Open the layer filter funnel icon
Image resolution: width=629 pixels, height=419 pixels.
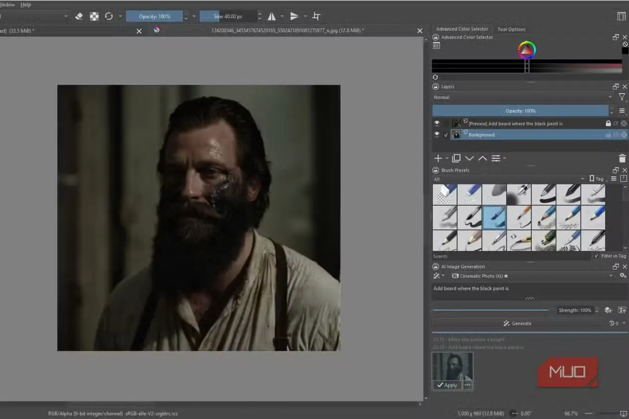622,97
